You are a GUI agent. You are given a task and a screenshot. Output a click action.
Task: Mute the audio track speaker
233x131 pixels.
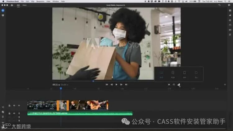click(14, 114)
